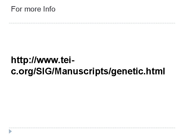This screenshot has height=138, width=184.
Task: Open the tei-c.org genetic.html hyperlink
Action: coord(88,66)
